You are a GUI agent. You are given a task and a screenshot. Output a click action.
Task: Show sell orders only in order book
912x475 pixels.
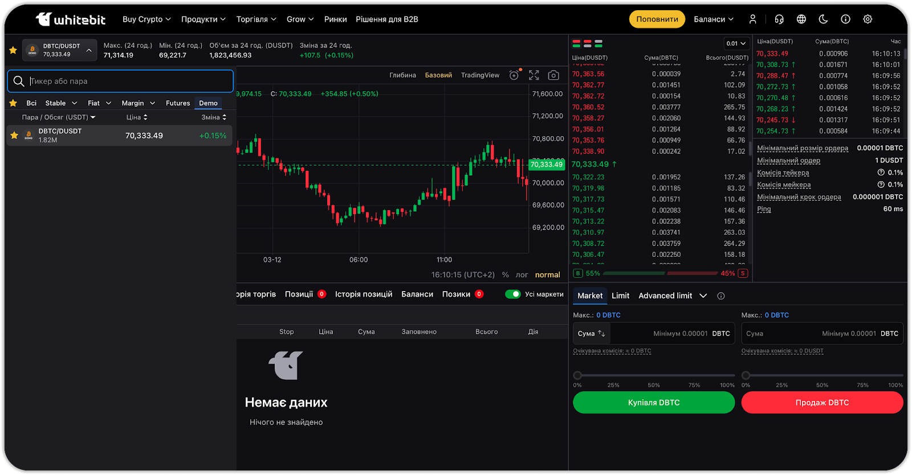coord(587,43)
